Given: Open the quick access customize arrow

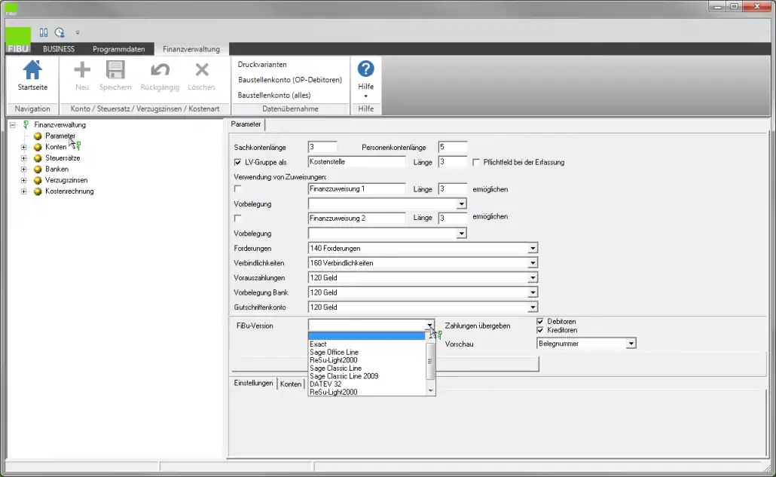Looking at the screenshot, I should click(x=78, y=32).
